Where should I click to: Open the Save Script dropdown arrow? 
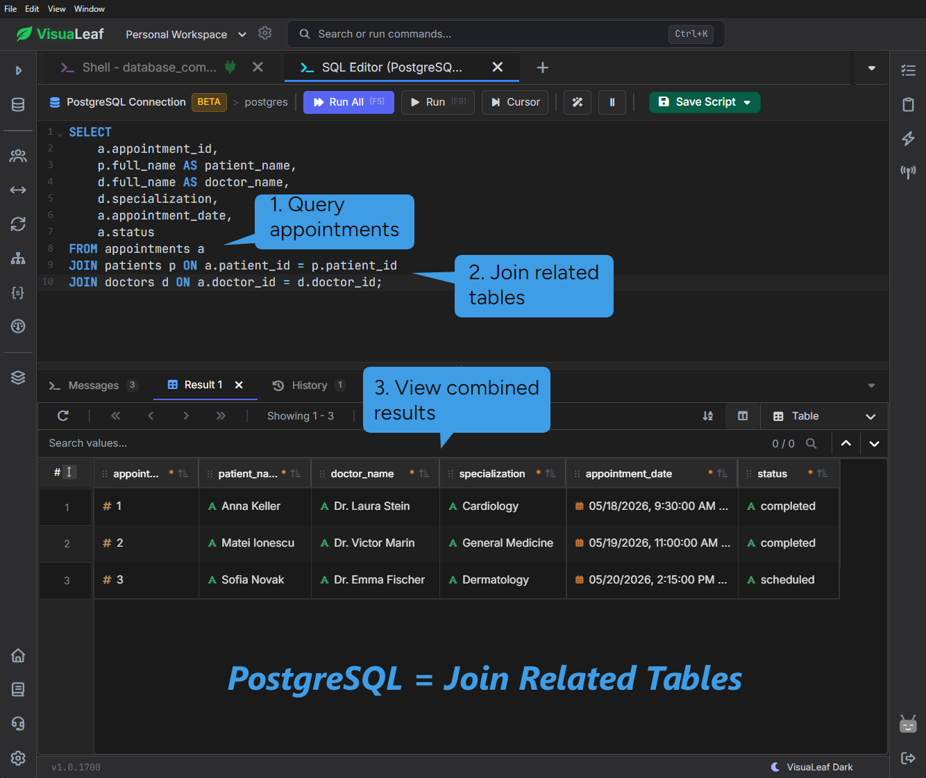(x=748, y=102)
